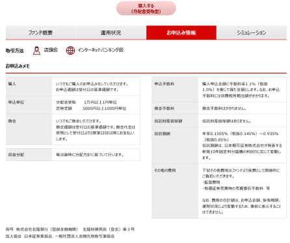Click the 5000円以上1000円単位 value
Screen dimensions: 290x243
(x=105, y=109)
